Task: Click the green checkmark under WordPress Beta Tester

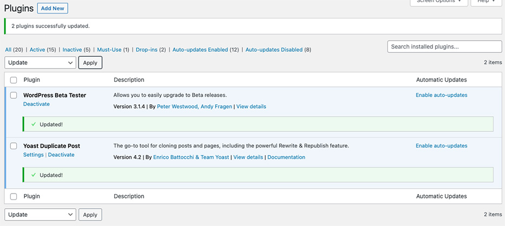Action: tap(34, 124)
